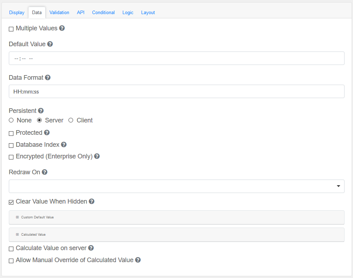Enable the Multiple Values checkbox
Viewport: 353px width, 278px height.
[x=11, y=29]
